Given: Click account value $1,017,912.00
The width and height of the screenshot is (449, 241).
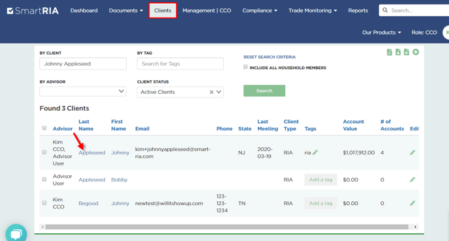Looking at the screenshot, I should point(359,152).
